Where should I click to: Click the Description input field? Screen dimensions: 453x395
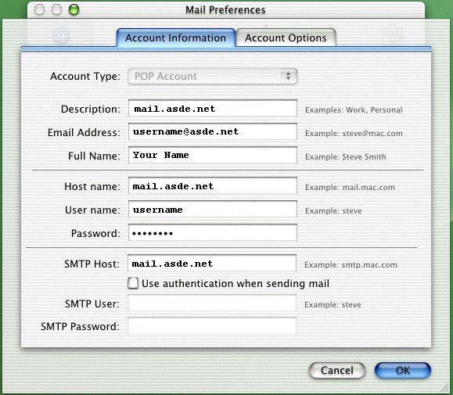point(213,109)
